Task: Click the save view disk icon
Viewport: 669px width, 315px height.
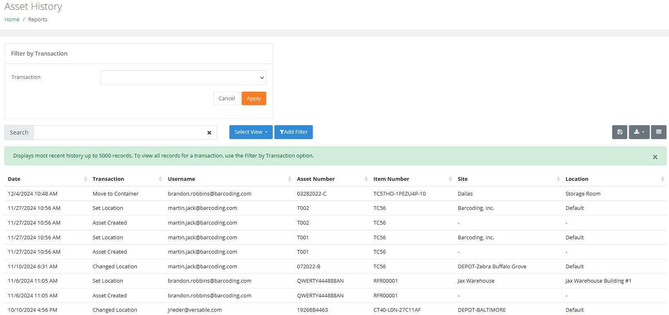Action: click(x=620, y=132)
